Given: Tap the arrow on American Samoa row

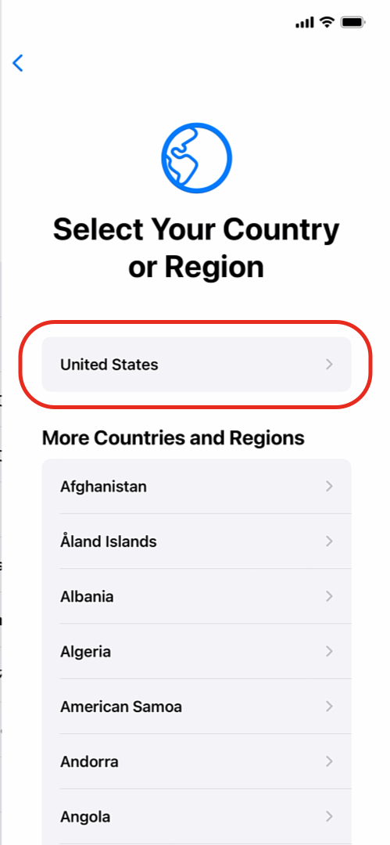Looking at the screenshot, I should click(330, 707).
